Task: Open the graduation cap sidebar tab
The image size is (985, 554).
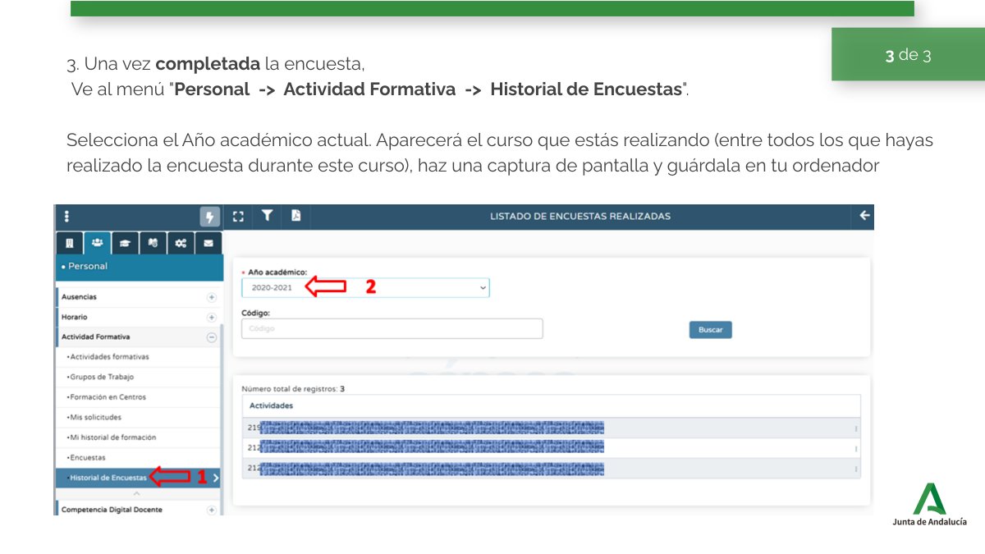Action: 126,243
